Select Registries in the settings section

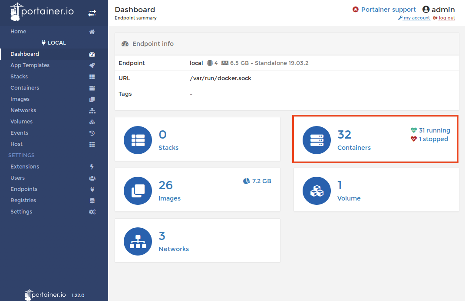coord(23,201)
